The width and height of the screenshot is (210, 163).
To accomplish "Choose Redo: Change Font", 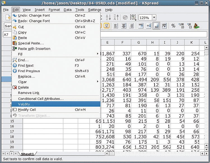I will 56,21.
